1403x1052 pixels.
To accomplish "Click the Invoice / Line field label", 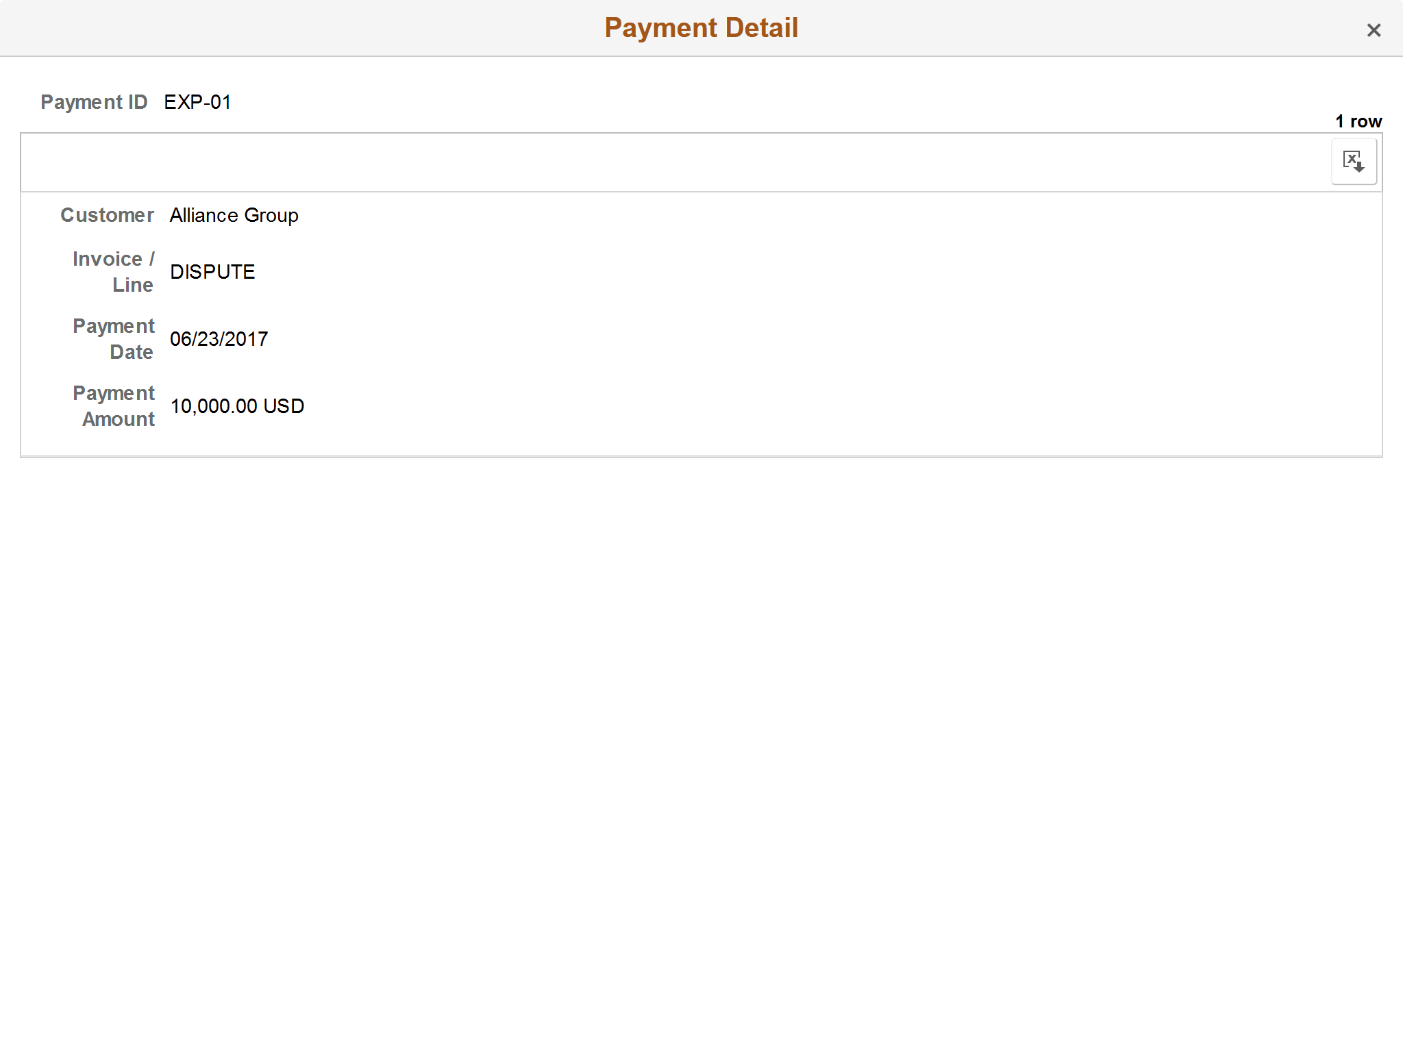I will [x=113, y=271].
